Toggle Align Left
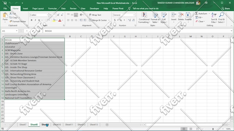Image resolution: width=234 pixels, height=131 pixels. pyautogui.click(x=68, y=20)
